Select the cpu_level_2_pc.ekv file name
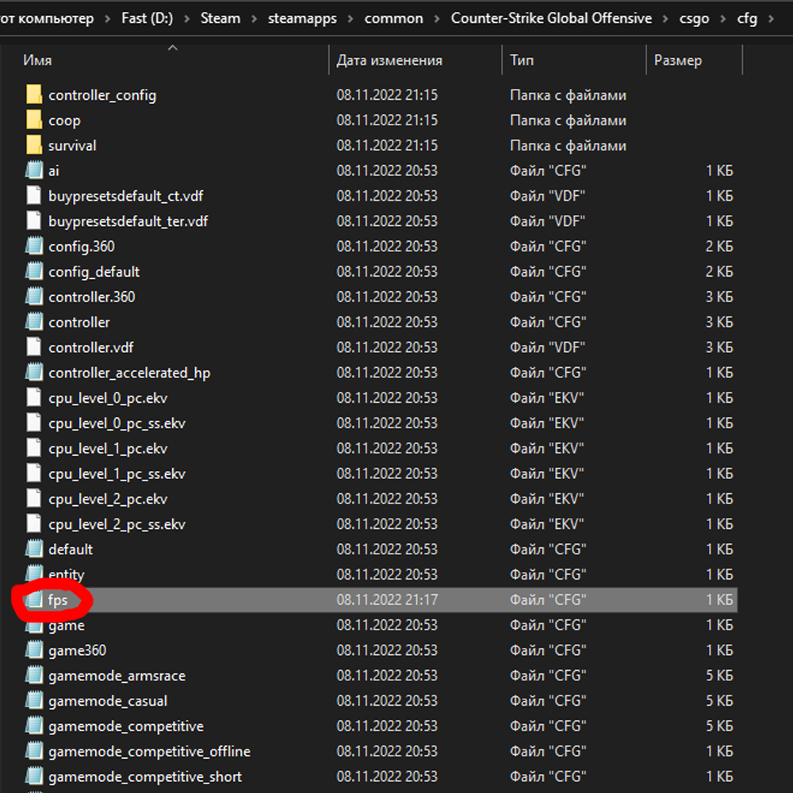 click(x=108, y=499)
